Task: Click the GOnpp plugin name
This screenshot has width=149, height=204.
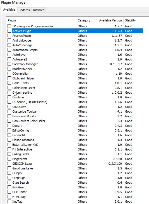Action: coord(17,173)
